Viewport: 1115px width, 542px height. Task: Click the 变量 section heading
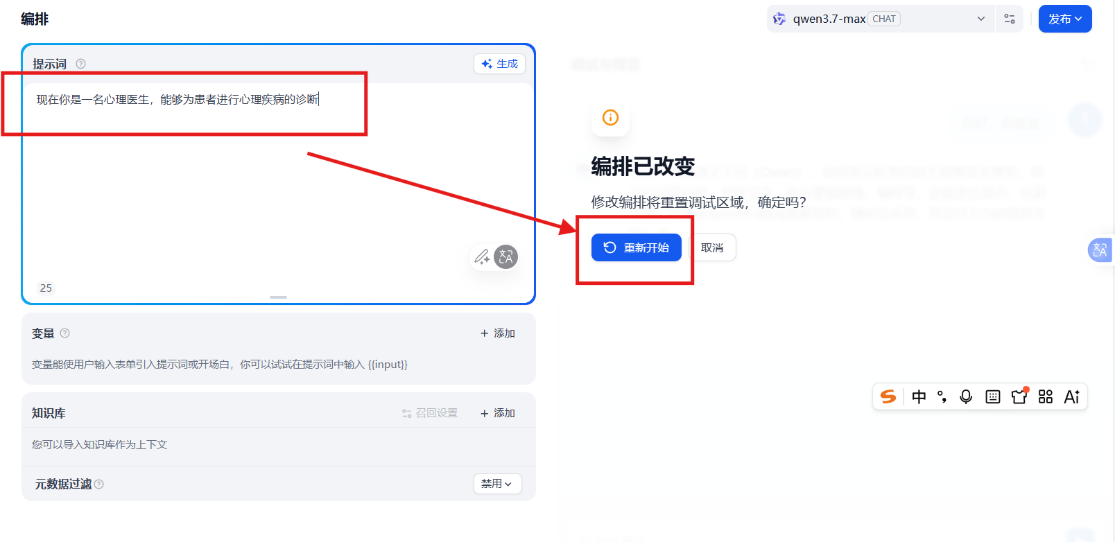pos(43,333)
